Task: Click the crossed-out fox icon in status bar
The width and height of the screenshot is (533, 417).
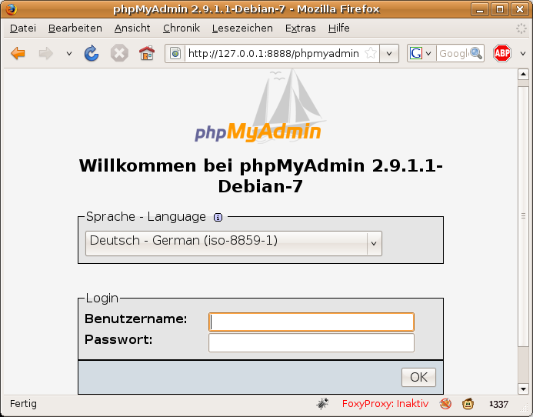Action: point(445,404)
